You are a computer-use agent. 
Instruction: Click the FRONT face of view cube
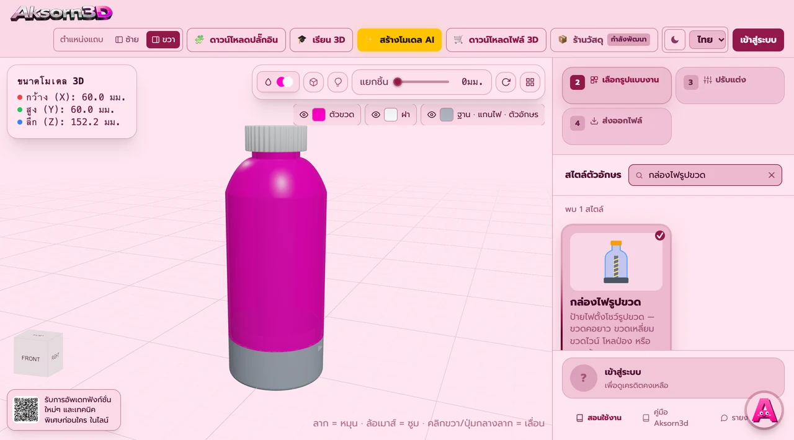[x=30, y=358]
